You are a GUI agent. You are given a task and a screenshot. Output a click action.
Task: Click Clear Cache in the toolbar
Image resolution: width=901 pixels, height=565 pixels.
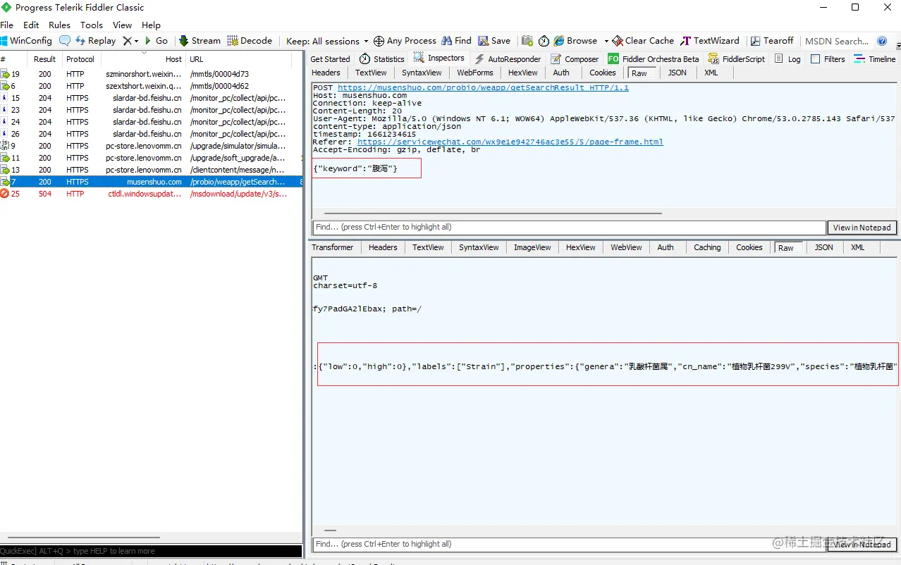pos(643,41)
